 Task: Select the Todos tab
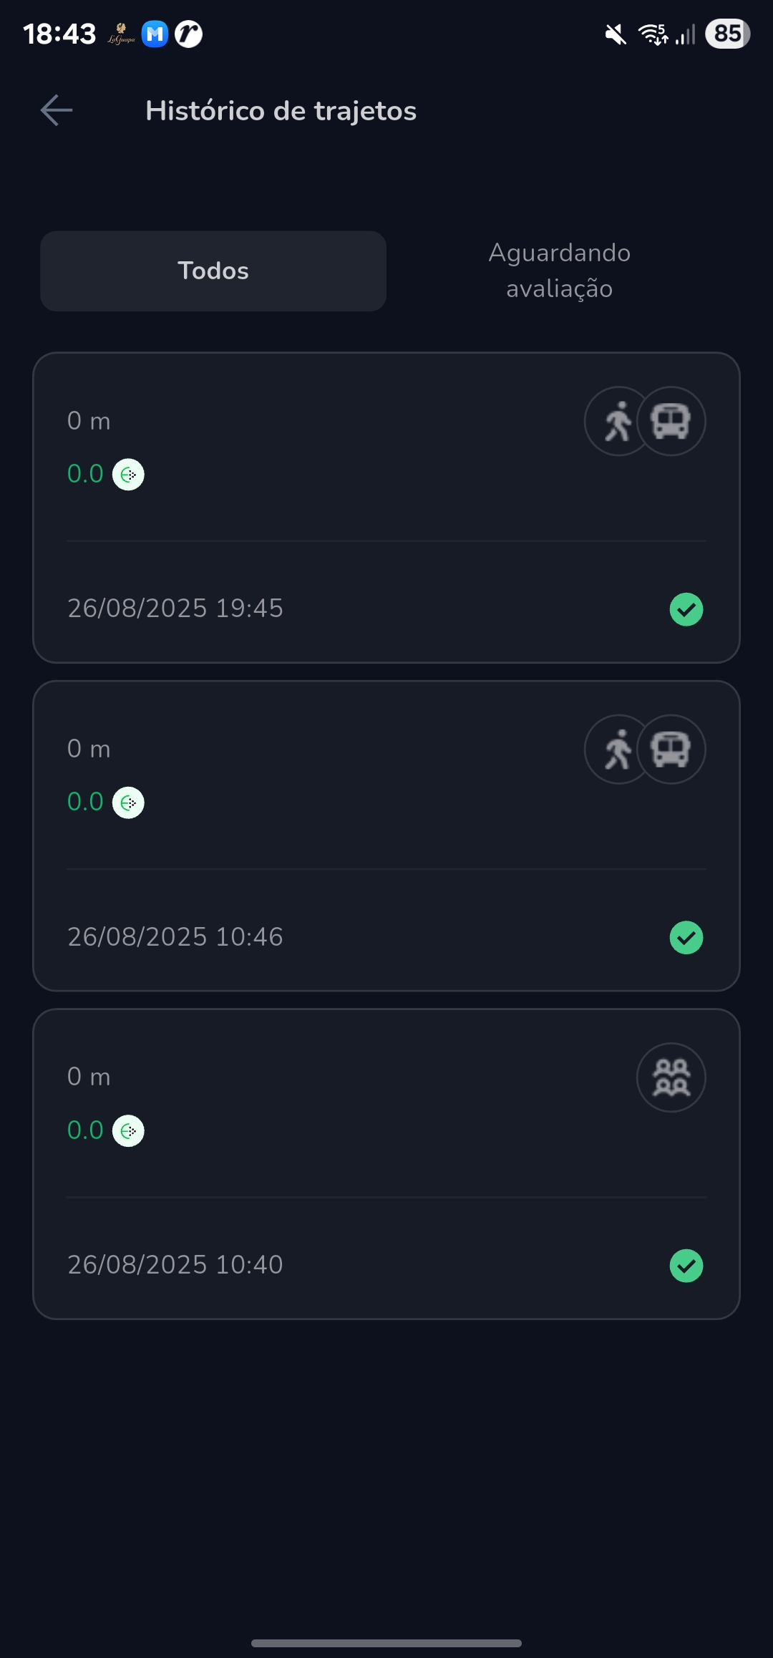(213, 271)
